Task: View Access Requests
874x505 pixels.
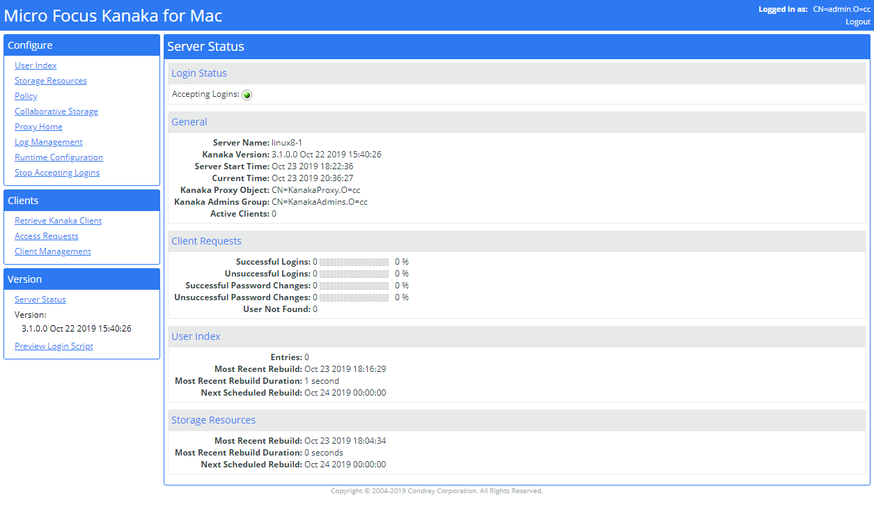Action: [x=46, y=235]
